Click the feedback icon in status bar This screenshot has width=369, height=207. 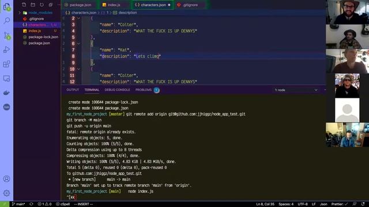(x=355, y=204)
